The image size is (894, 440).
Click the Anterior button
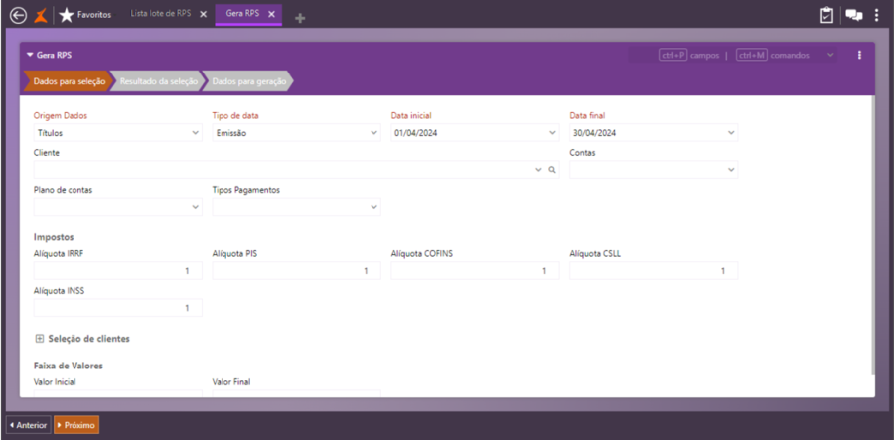29,425
